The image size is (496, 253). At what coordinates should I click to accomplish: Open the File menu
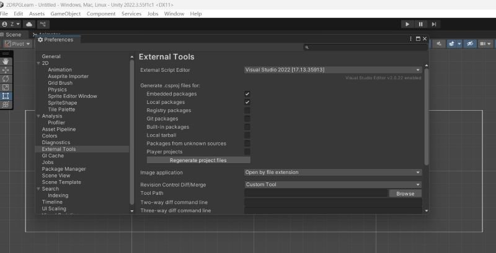pos(4,14)
